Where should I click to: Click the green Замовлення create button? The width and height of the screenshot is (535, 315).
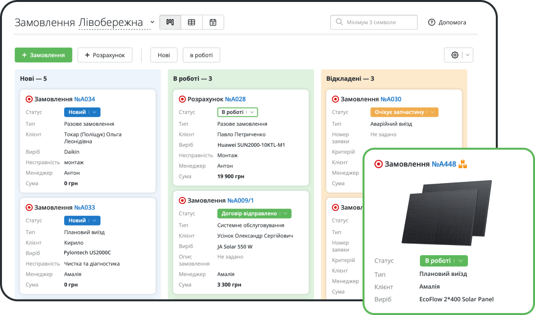click(43, 55)
